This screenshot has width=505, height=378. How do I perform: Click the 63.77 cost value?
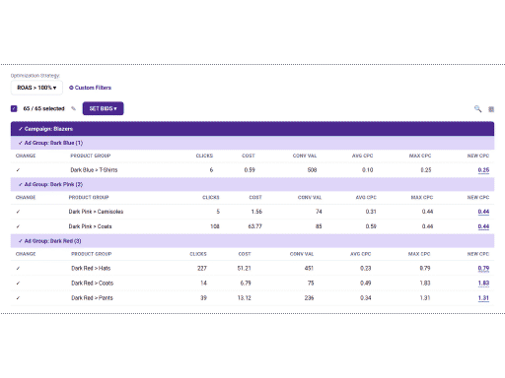click(255, 226)
